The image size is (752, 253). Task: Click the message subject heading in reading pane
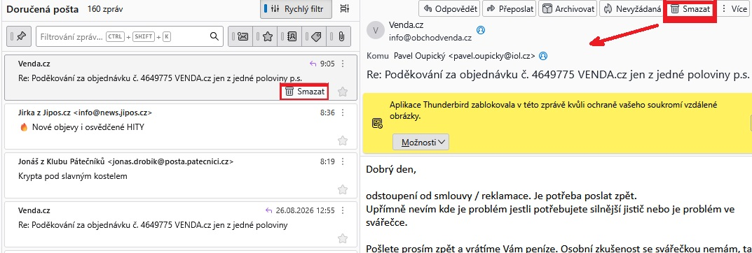tap(558, 75)
